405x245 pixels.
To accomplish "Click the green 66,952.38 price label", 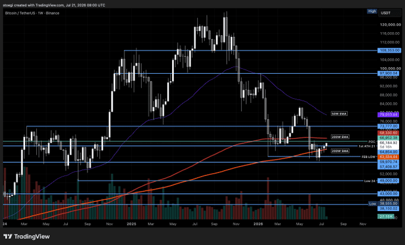I will tap(388, 138).
